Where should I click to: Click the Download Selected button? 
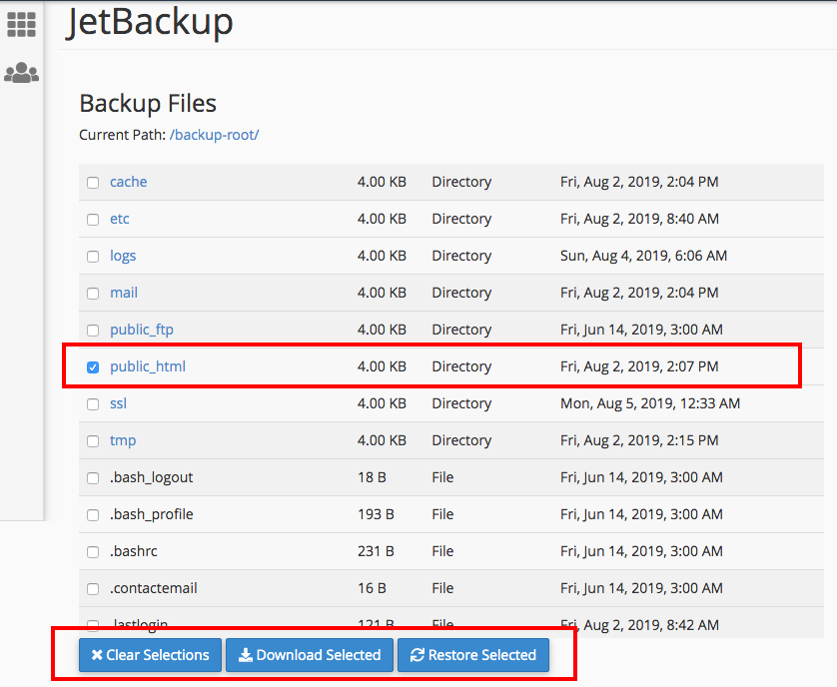[310, 655]
